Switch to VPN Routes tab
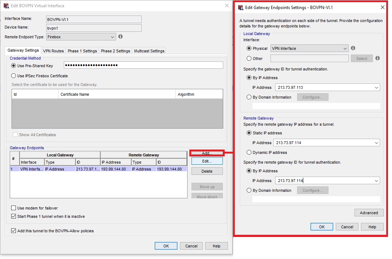Screen dimensions: 392x259 pos(53,51)
